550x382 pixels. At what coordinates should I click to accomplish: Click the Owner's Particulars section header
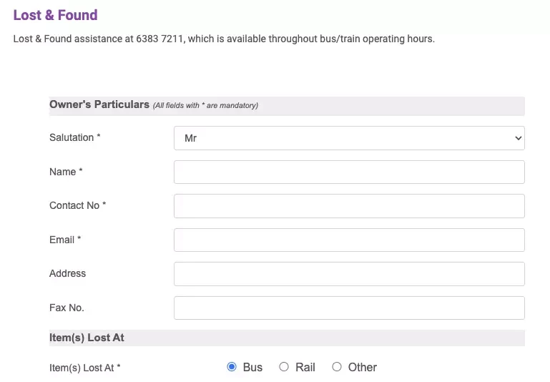click(x=287, y=106)
